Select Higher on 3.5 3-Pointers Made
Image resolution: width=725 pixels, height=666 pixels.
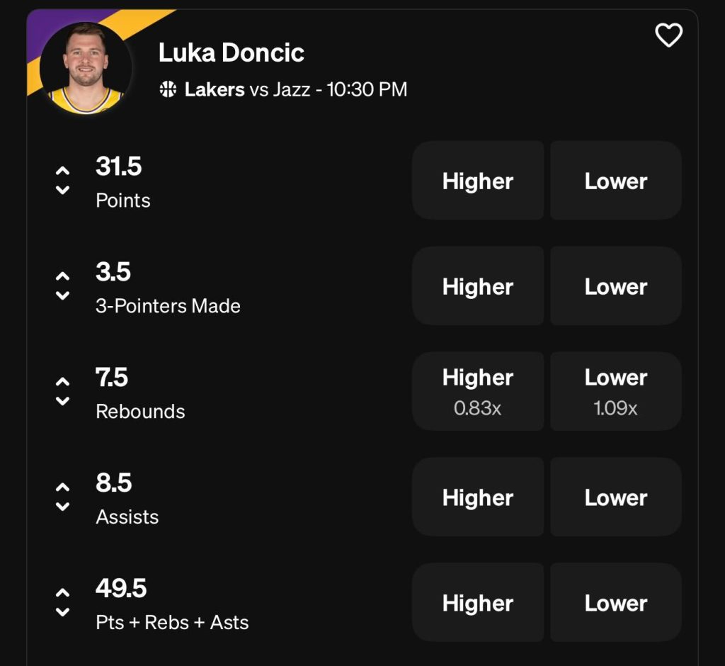click(x=478, y=286)
